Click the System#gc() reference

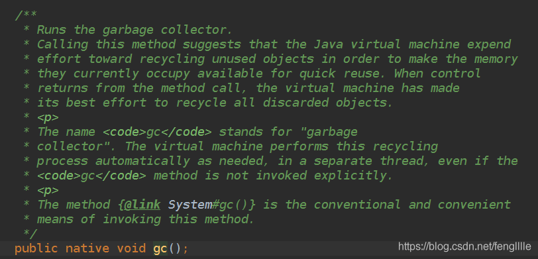click(212, 205)
